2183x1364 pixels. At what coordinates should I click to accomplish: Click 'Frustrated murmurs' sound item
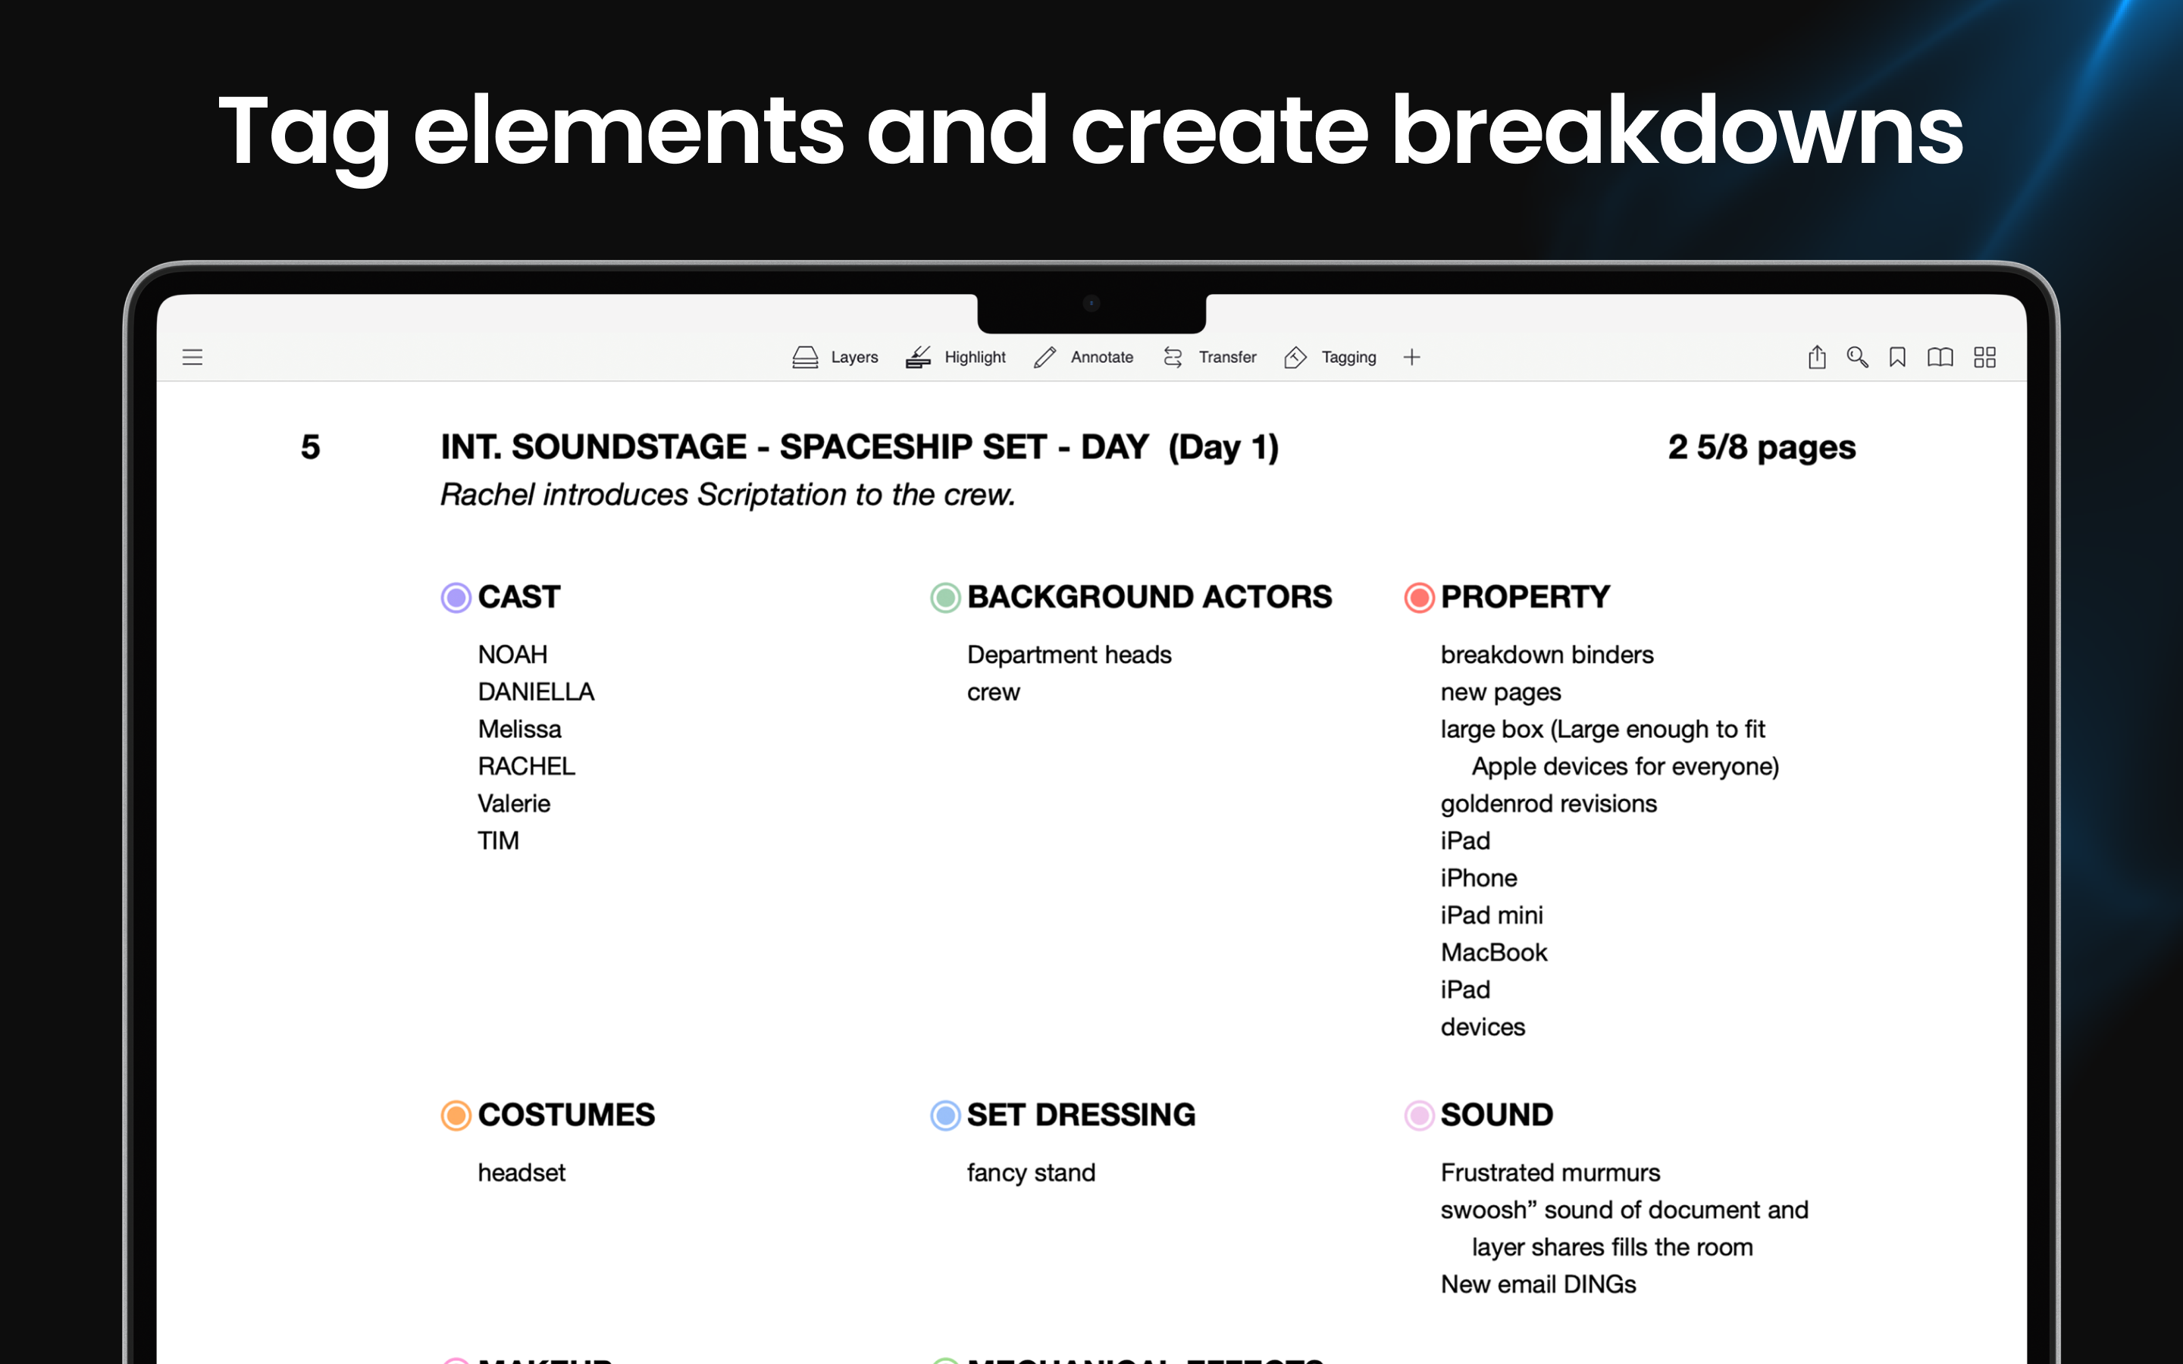(x=1550, y=1172)
